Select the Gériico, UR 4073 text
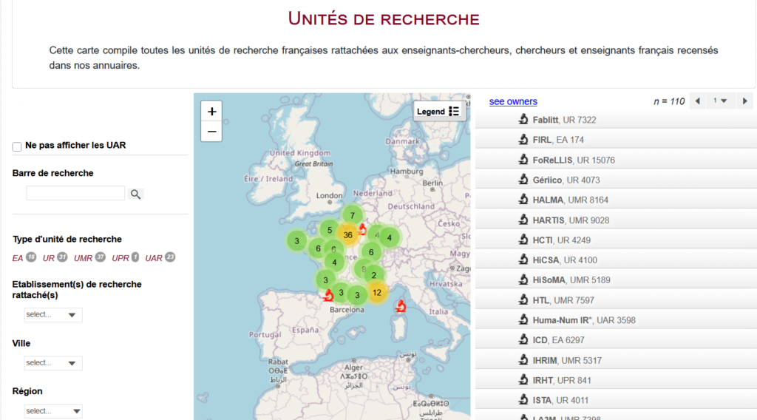Screen dimensions: 757x420 coord(566,180)
